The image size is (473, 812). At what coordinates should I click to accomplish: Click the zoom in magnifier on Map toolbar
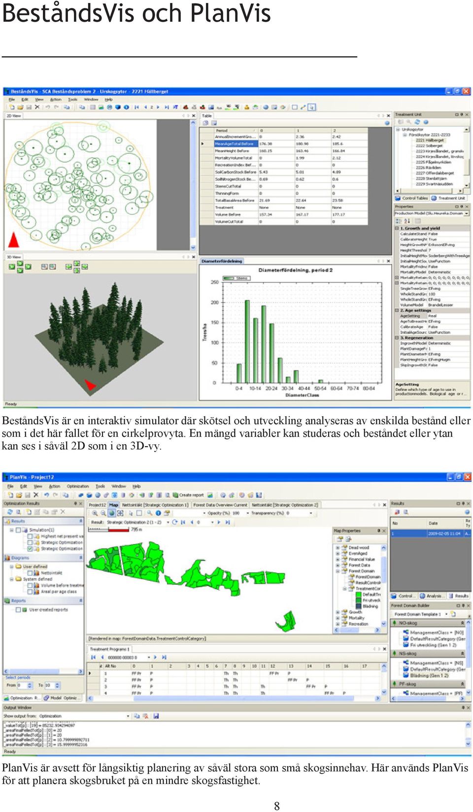point(94,513)
